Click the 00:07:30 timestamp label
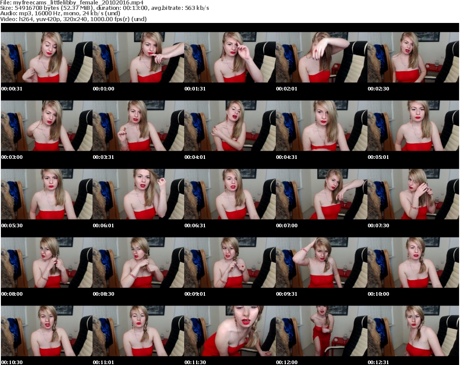The height and width of the screenshot is (365, 460). pyautogui.click(x=378, y=225)
